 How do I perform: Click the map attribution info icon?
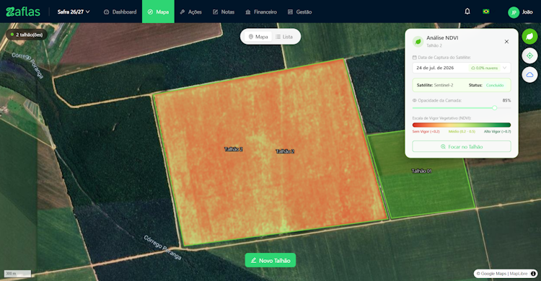pyautogui.click(x=533, y=273)
